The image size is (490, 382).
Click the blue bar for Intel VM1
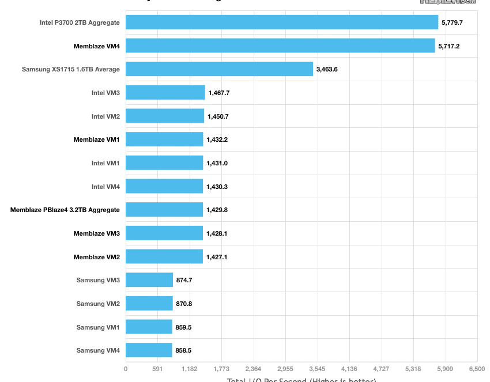click(164, 162)
